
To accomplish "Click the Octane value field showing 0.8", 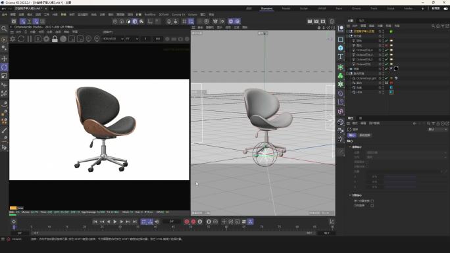I will 157,39.
